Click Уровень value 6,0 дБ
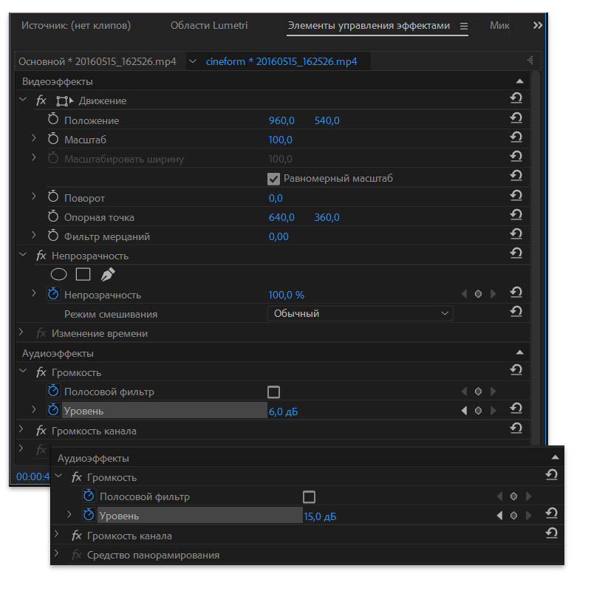 coord(283,412)
